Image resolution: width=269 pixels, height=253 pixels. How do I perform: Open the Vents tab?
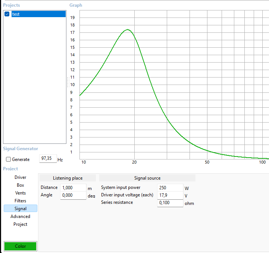click(x=21, y=193)
